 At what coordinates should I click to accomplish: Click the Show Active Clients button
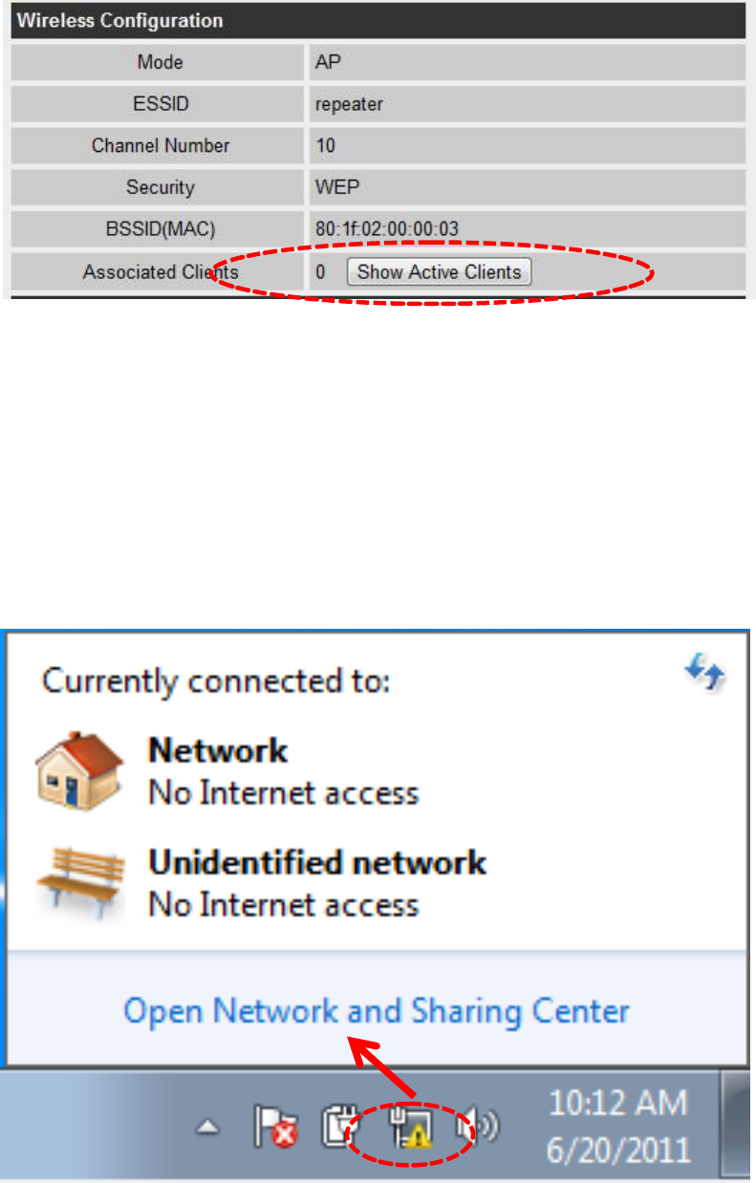[439, 271]
